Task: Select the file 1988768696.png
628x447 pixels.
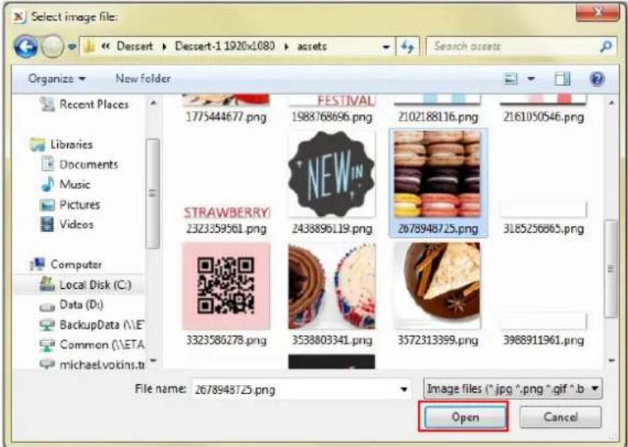Action: [x=332, y=110]
